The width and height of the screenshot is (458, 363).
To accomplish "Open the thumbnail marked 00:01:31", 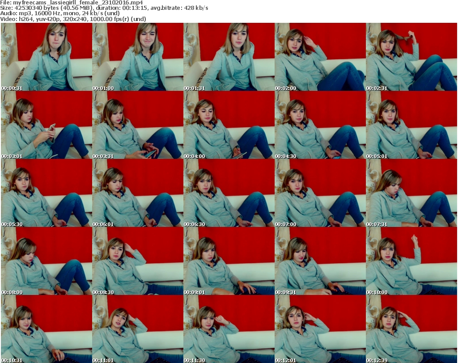I will (x=229, y=57).
